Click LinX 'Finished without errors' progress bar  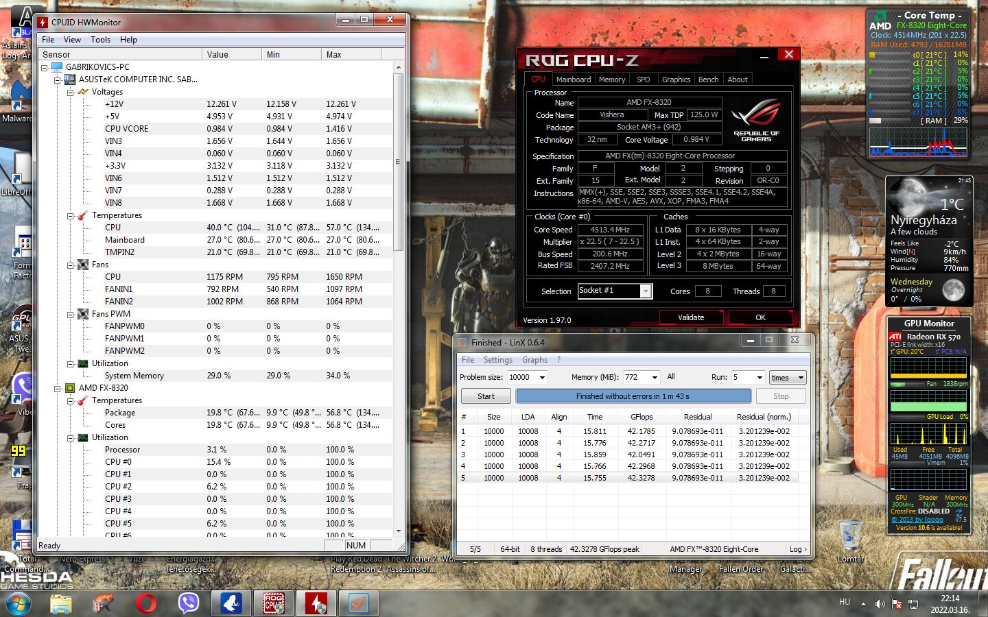point(633,396)
